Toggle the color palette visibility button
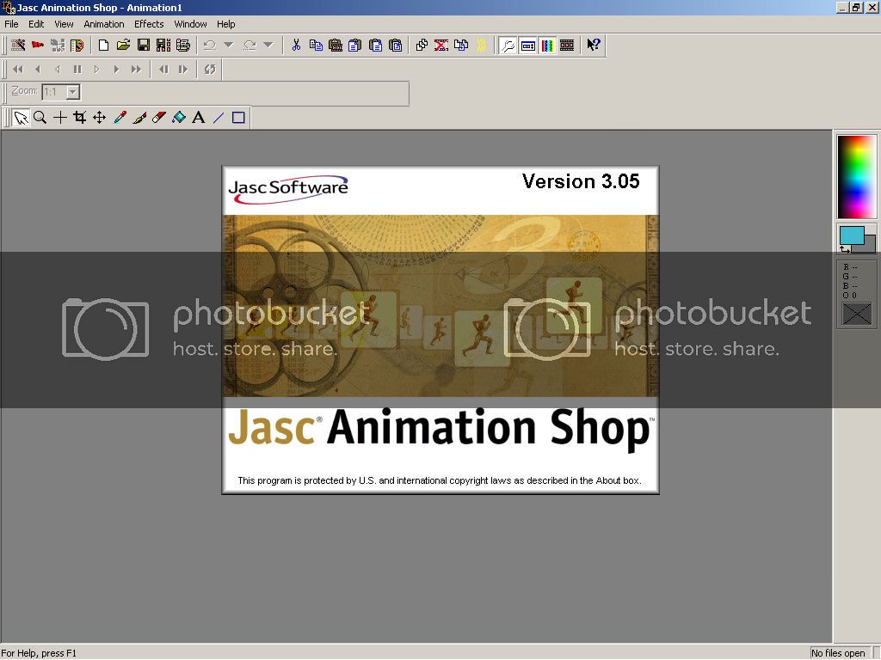 (547, 46)
